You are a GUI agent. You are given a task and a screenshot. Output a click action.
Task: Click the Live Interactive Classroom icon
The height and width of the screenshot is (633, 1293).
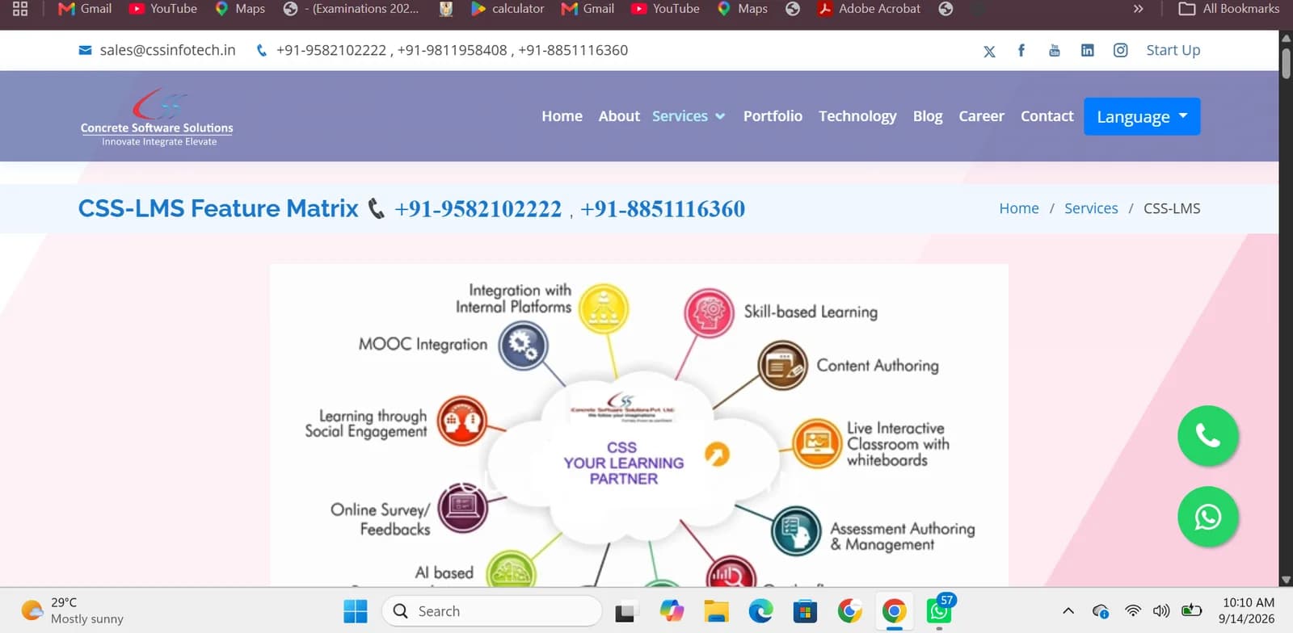coord(817,443)
